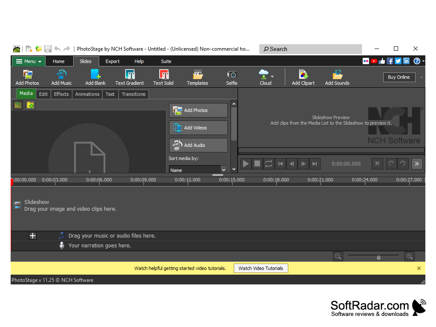The height and width of the screenshot is (327, 436).
Task: Click the undo arrow in title bar
Action: (57, 49)
